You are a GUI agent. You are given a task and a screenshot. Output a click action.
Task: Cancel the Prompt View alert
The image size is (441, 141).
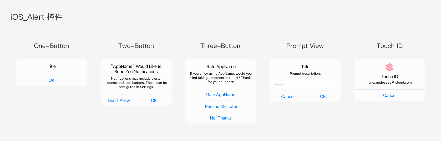pos(288,96)
